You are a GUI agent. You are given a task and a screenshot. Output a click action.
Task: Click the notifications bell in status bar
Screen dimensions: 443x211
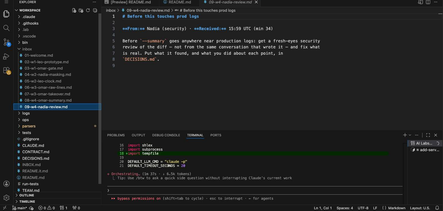point(437,208)
